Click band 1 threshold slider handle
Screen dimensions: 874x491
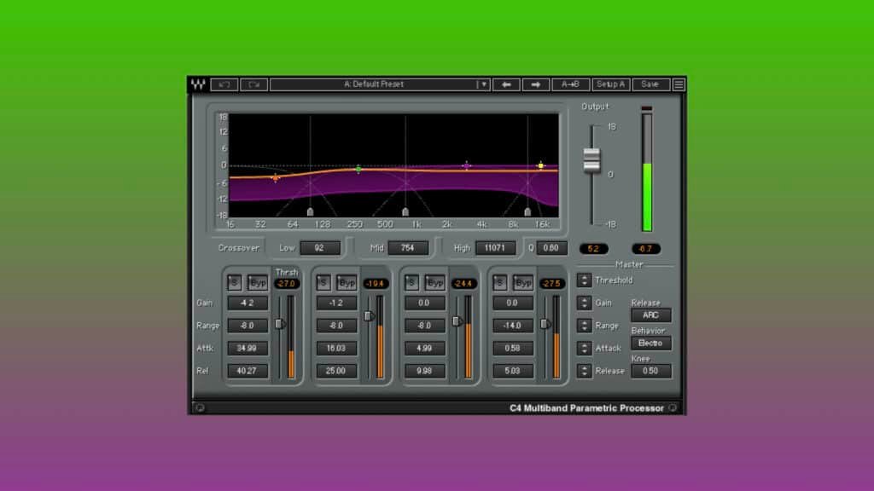click(x=280, y=324)
